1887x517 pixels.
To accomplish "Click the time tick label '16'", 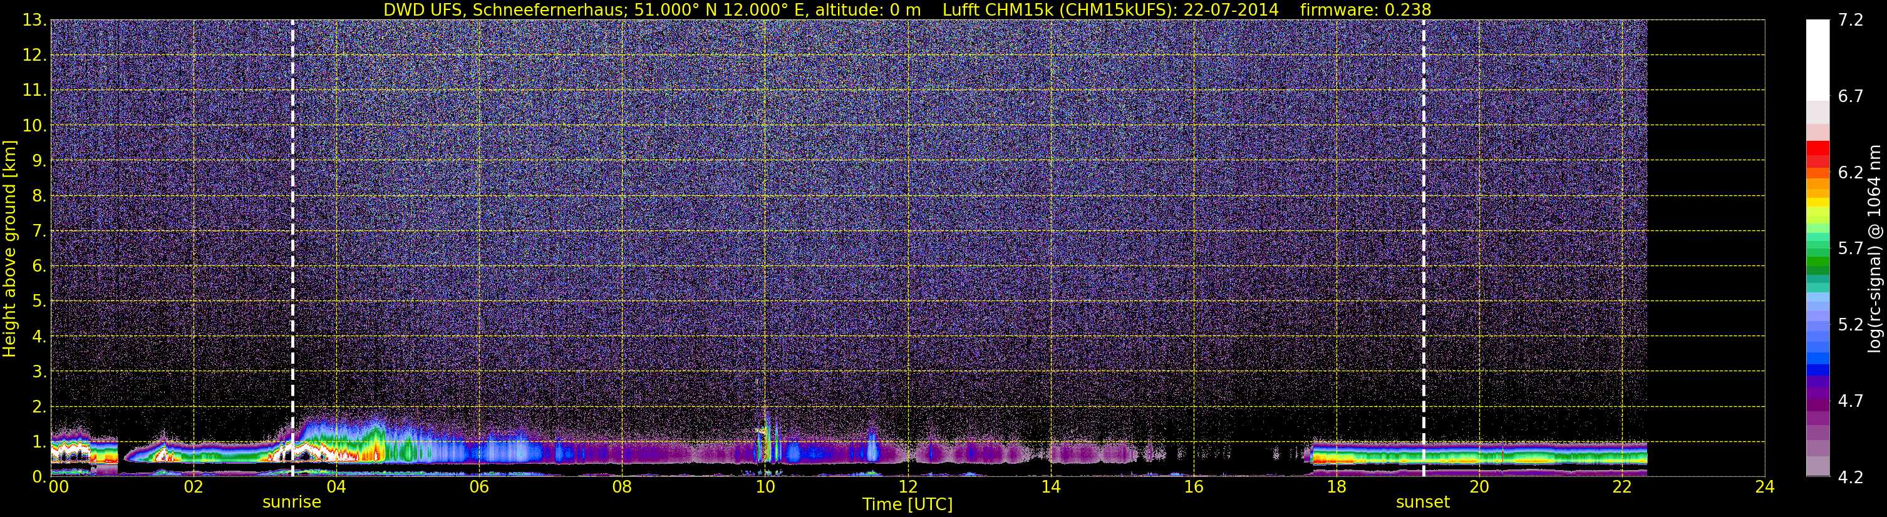I will point(1193,488).
